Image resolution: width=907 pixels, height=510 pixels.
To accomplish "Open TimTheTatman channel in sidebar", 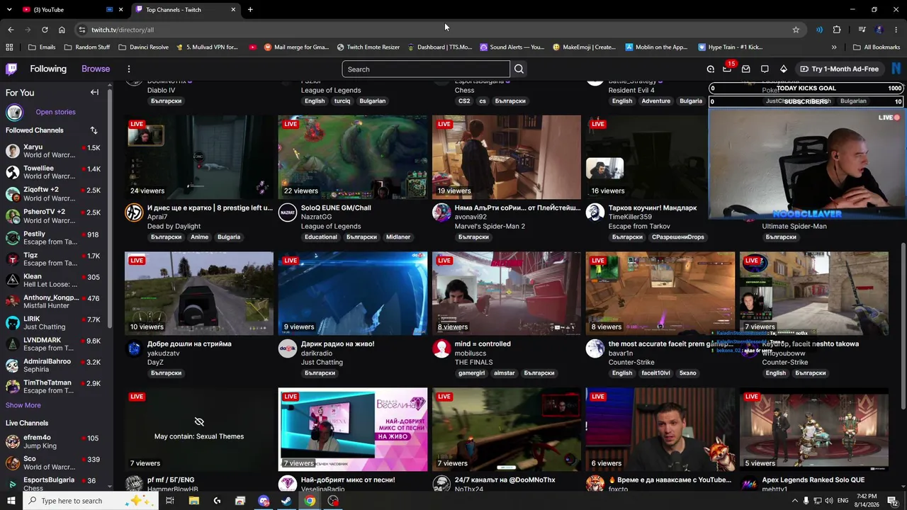I will tap(54, 387).
